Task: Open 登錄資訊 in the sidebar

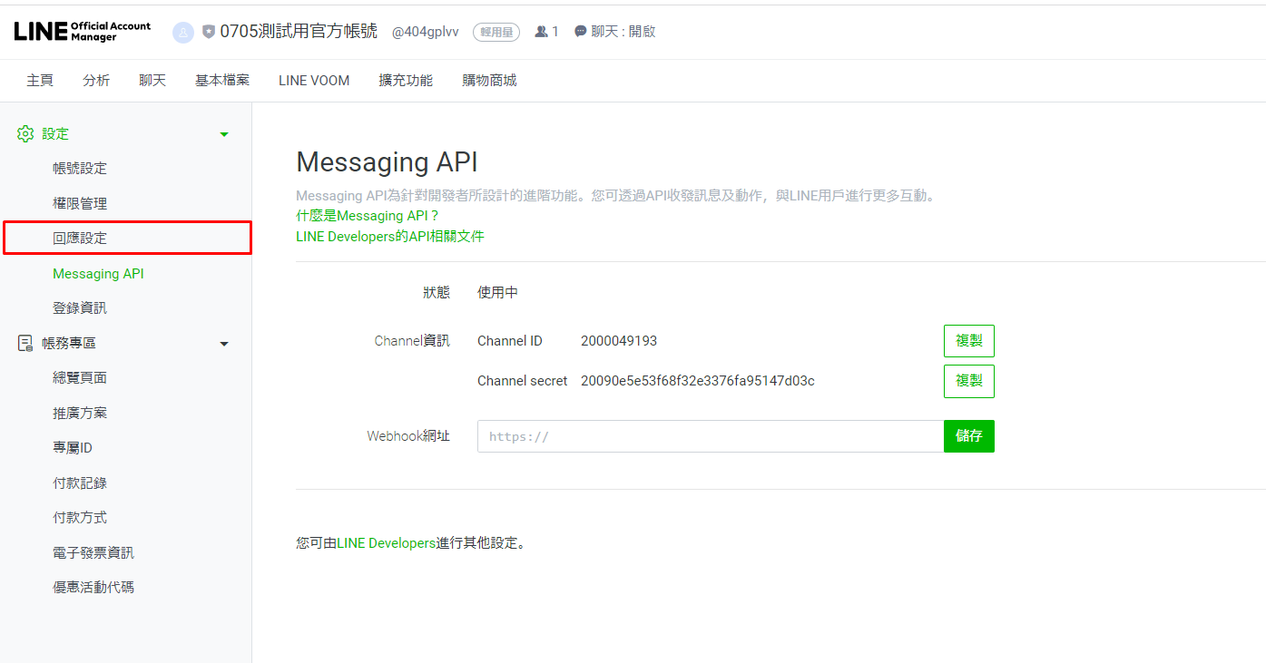Action: tap(80, 308)
